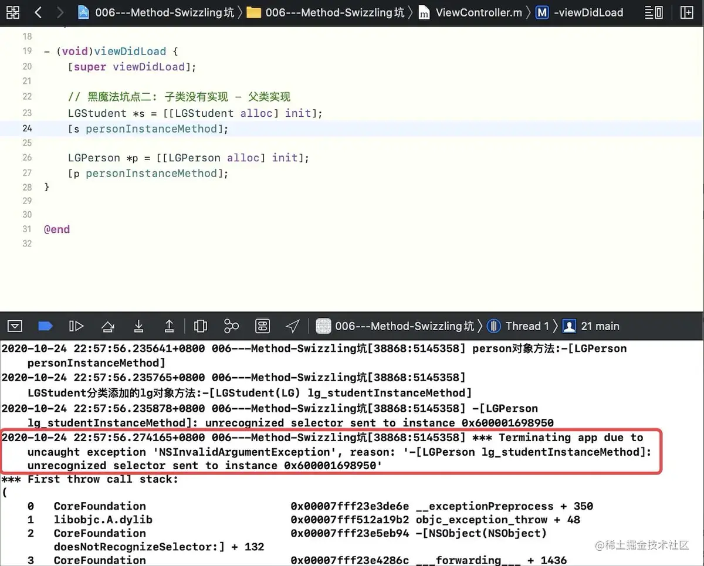Click '*** Terminating app due to' in the console

(557, 438)
